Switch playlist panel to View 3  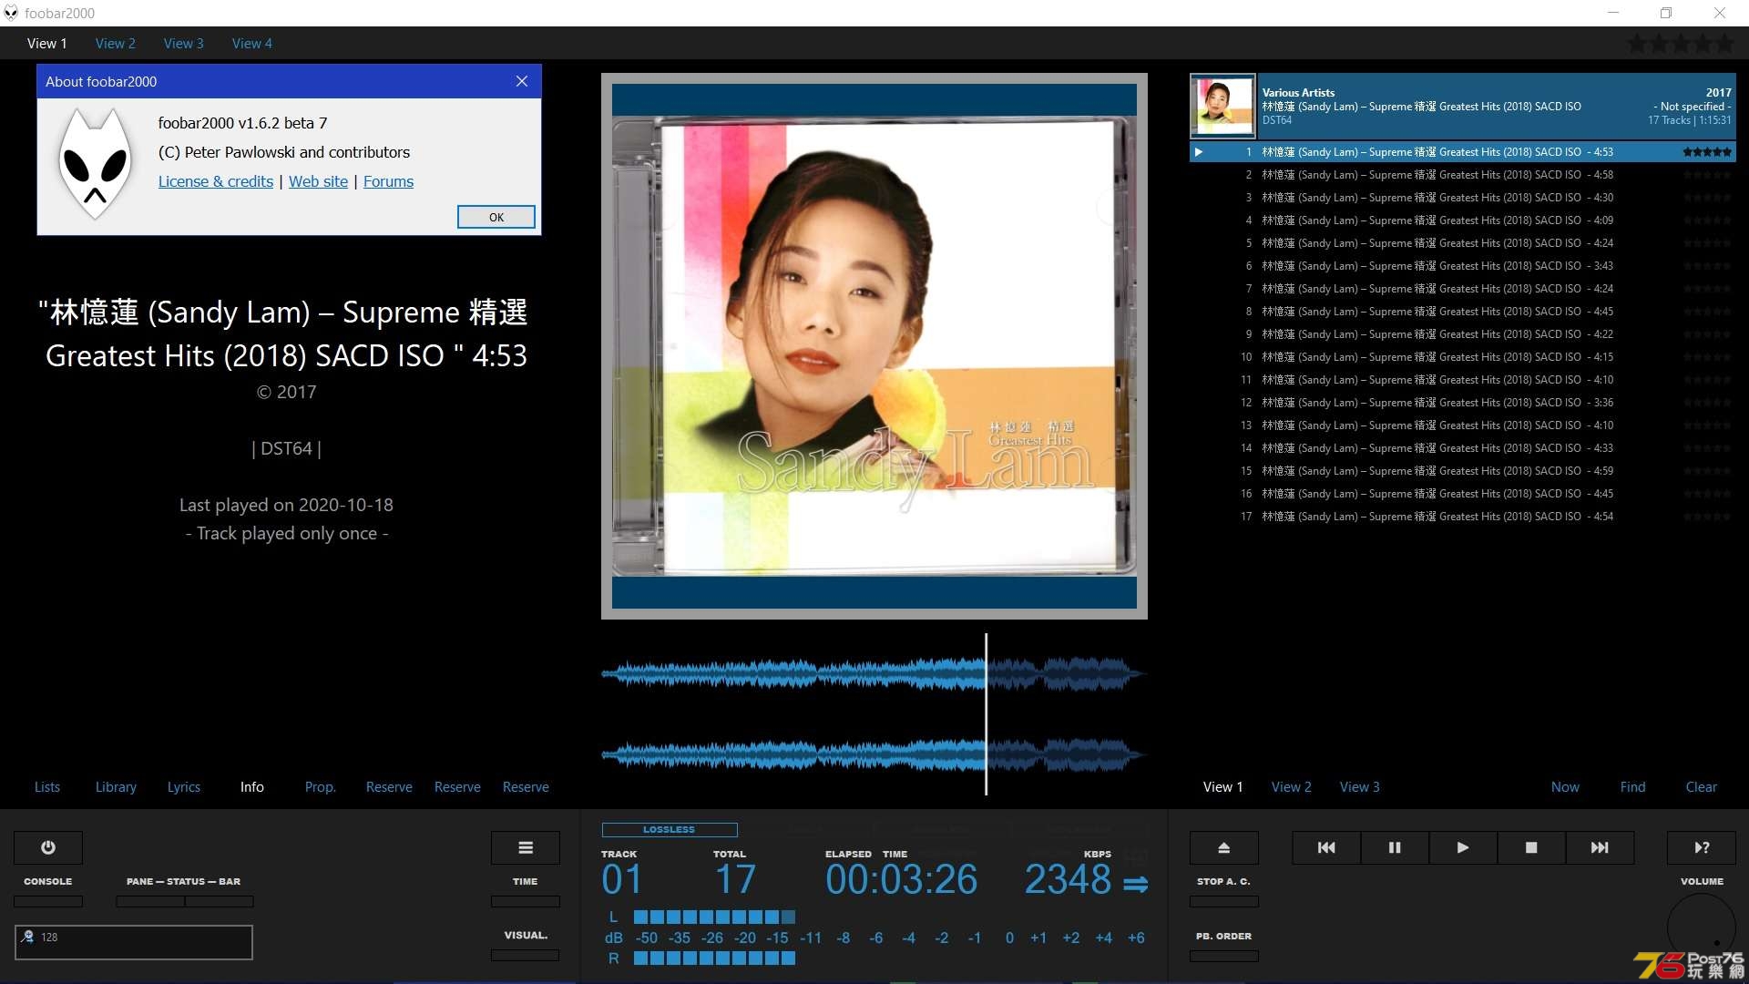pos(1359,786)
